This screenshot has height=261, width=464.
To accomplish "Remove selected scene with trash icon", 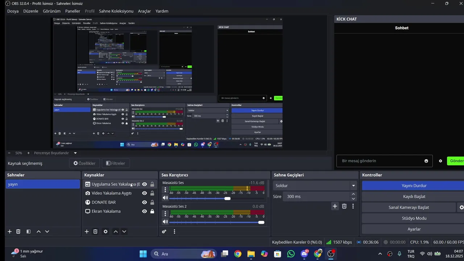I will tap(18, 232).
